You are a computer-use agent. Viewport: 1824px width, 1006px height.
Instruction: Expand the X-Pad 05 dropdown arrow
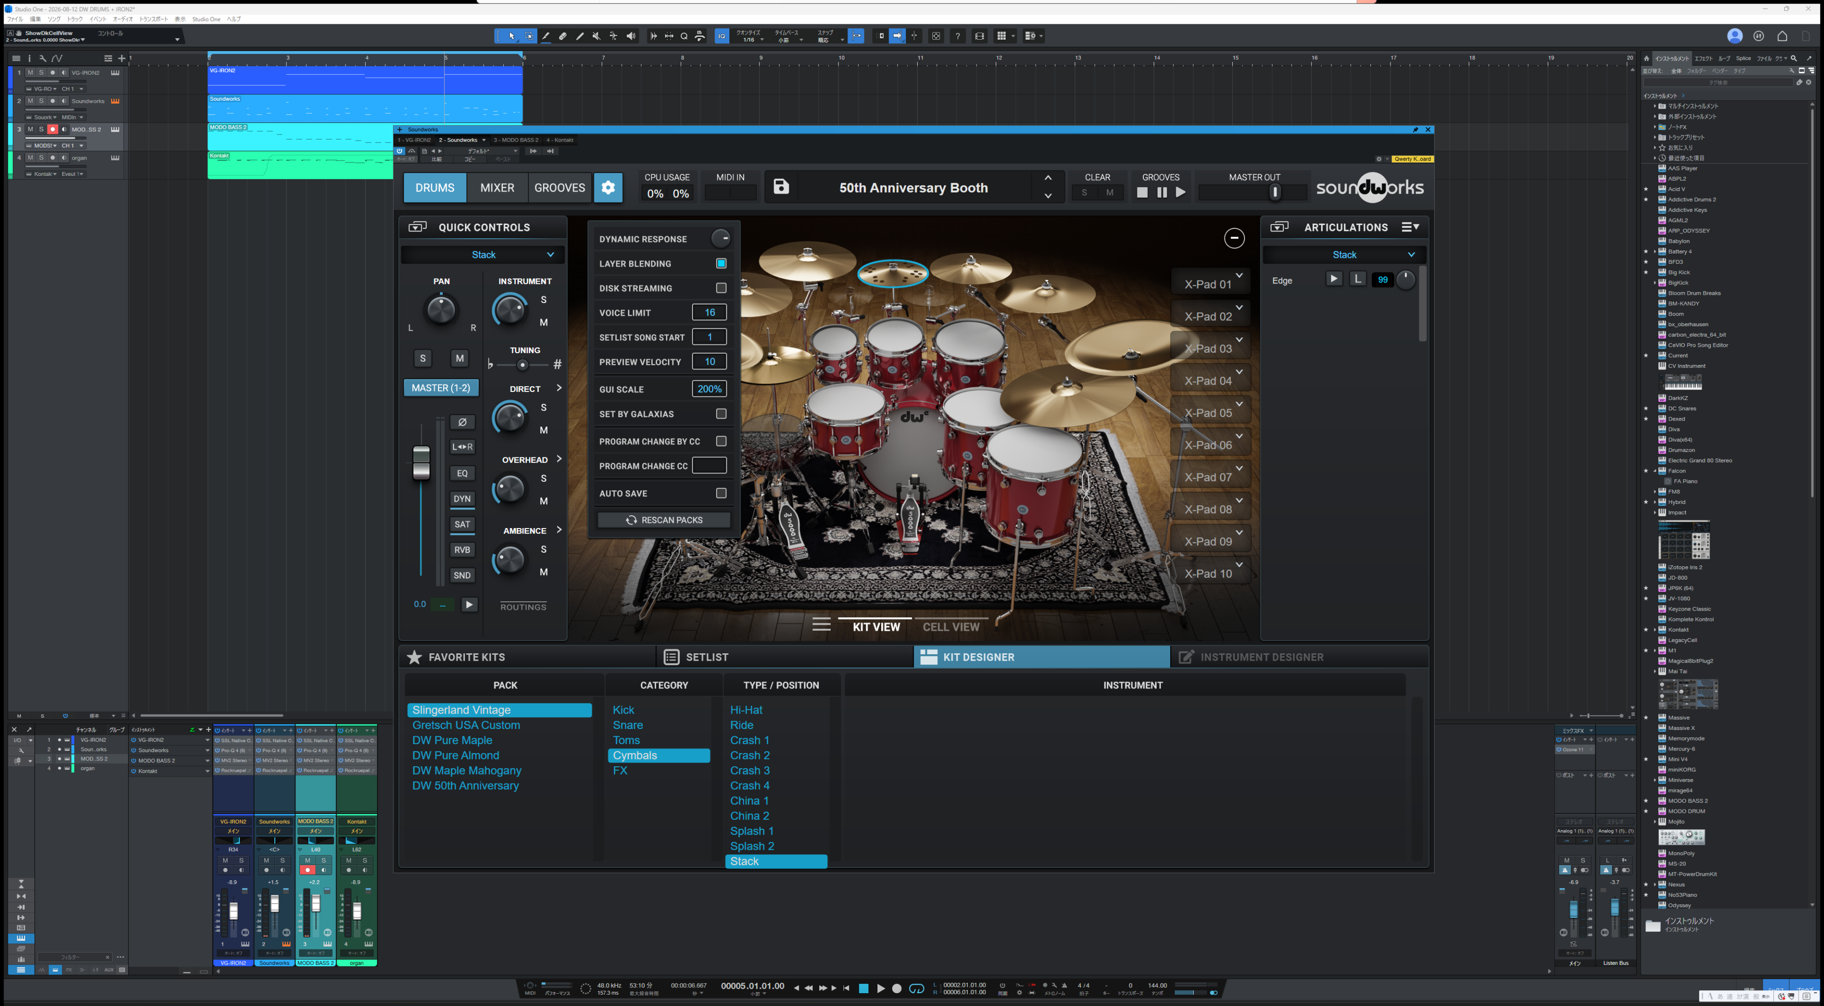point(1239,404)
